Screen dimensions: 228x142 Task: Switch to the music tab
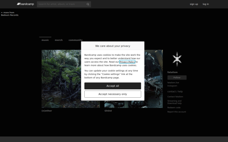point(45,40)
